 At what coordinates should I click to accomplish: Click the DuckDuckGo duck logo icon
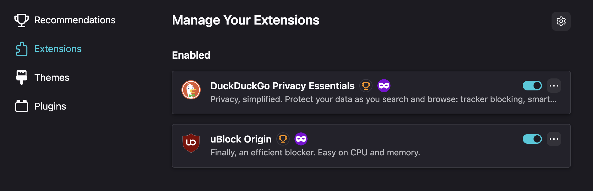[191, 90]
